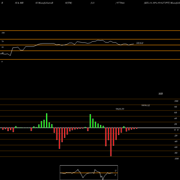The height and width of the screenshot is (180, 180).
Task: Click the 30 level label on RSI axis
Action: click(x=3, y=53)
